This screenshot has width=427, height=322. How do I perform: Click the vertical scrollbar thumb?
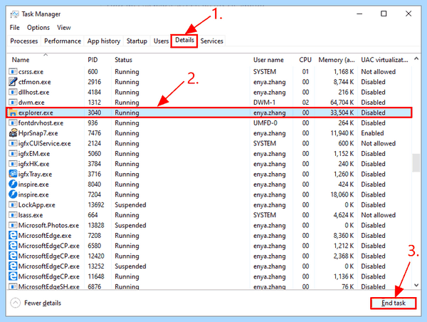(416, 163)
